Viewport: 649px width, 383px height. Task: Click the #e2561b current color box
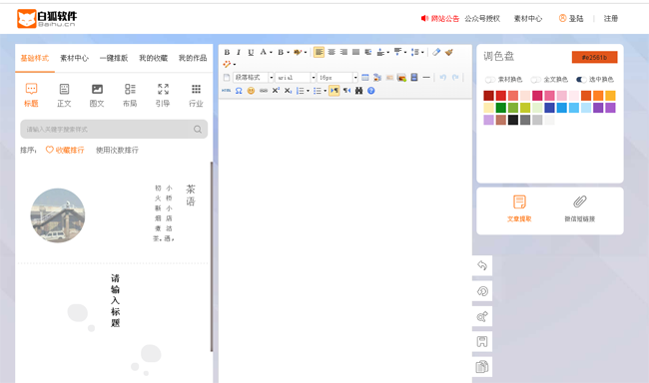pos(594,58)
